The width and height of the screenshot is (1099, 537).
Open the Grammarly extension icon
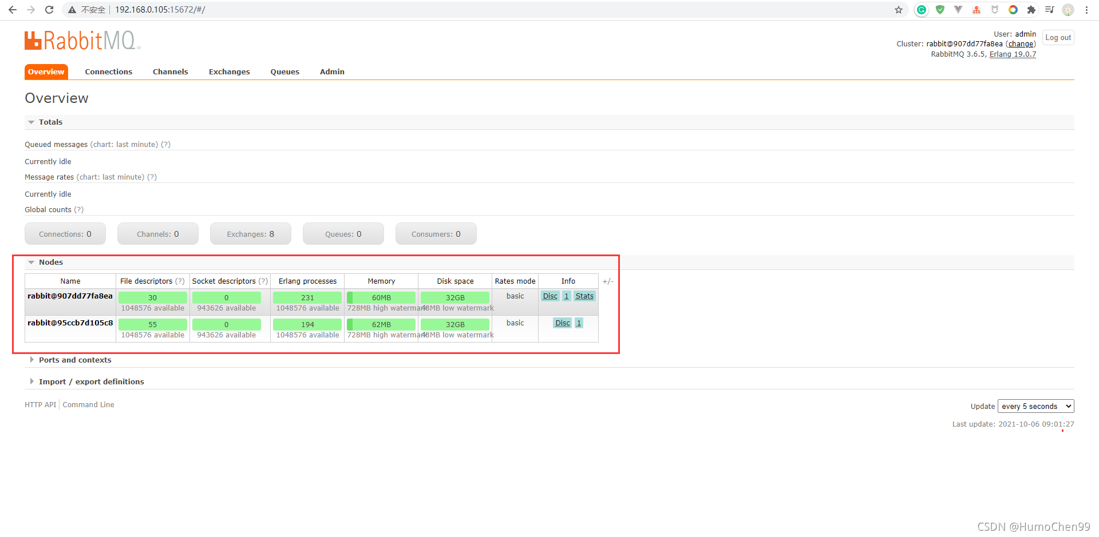922,10
